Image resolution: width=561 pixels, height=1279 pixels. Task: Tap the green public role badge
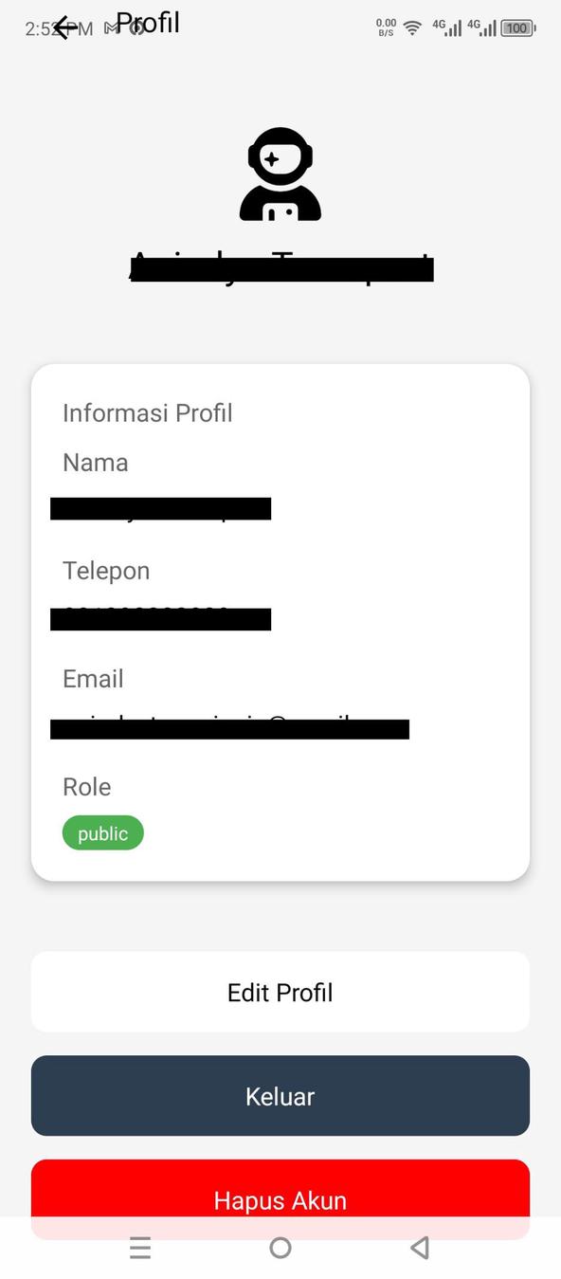(x=102, y=832)
